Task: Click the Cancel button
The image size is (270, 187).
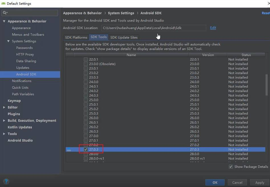Action: [237, 182]
